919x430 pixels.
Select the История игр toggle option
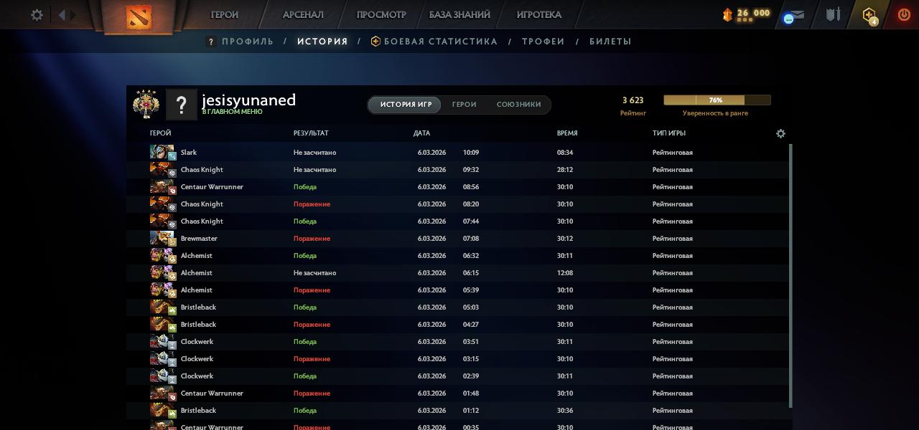click(406, 105)
